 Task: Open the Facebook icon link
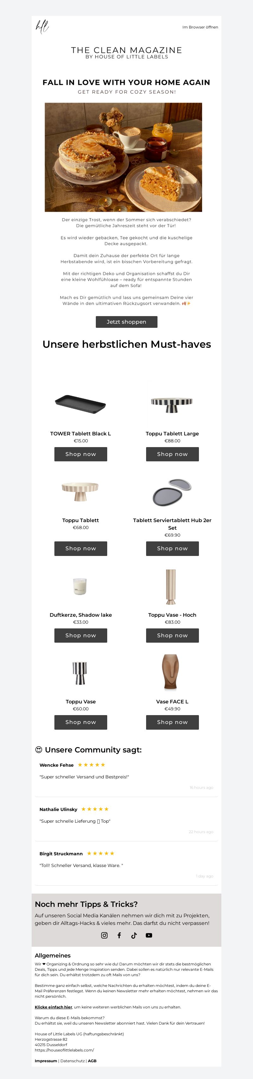[x=119, y=935]
